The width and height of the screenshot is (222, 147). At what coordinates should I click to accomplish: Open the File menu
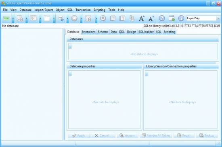pyautogui.click(x=5, y=10)
